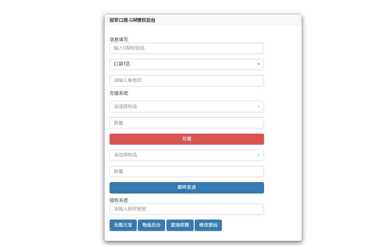The width and height of the screenshot is (385, 246).
Task: Click the caret arrow on 口袋1区 selector
Action: 258,64
